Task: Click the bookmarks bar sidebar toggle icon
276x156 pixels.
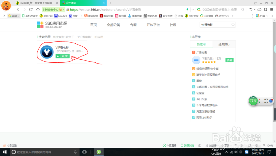Action: pyautogui.click(x=4, y=16)
